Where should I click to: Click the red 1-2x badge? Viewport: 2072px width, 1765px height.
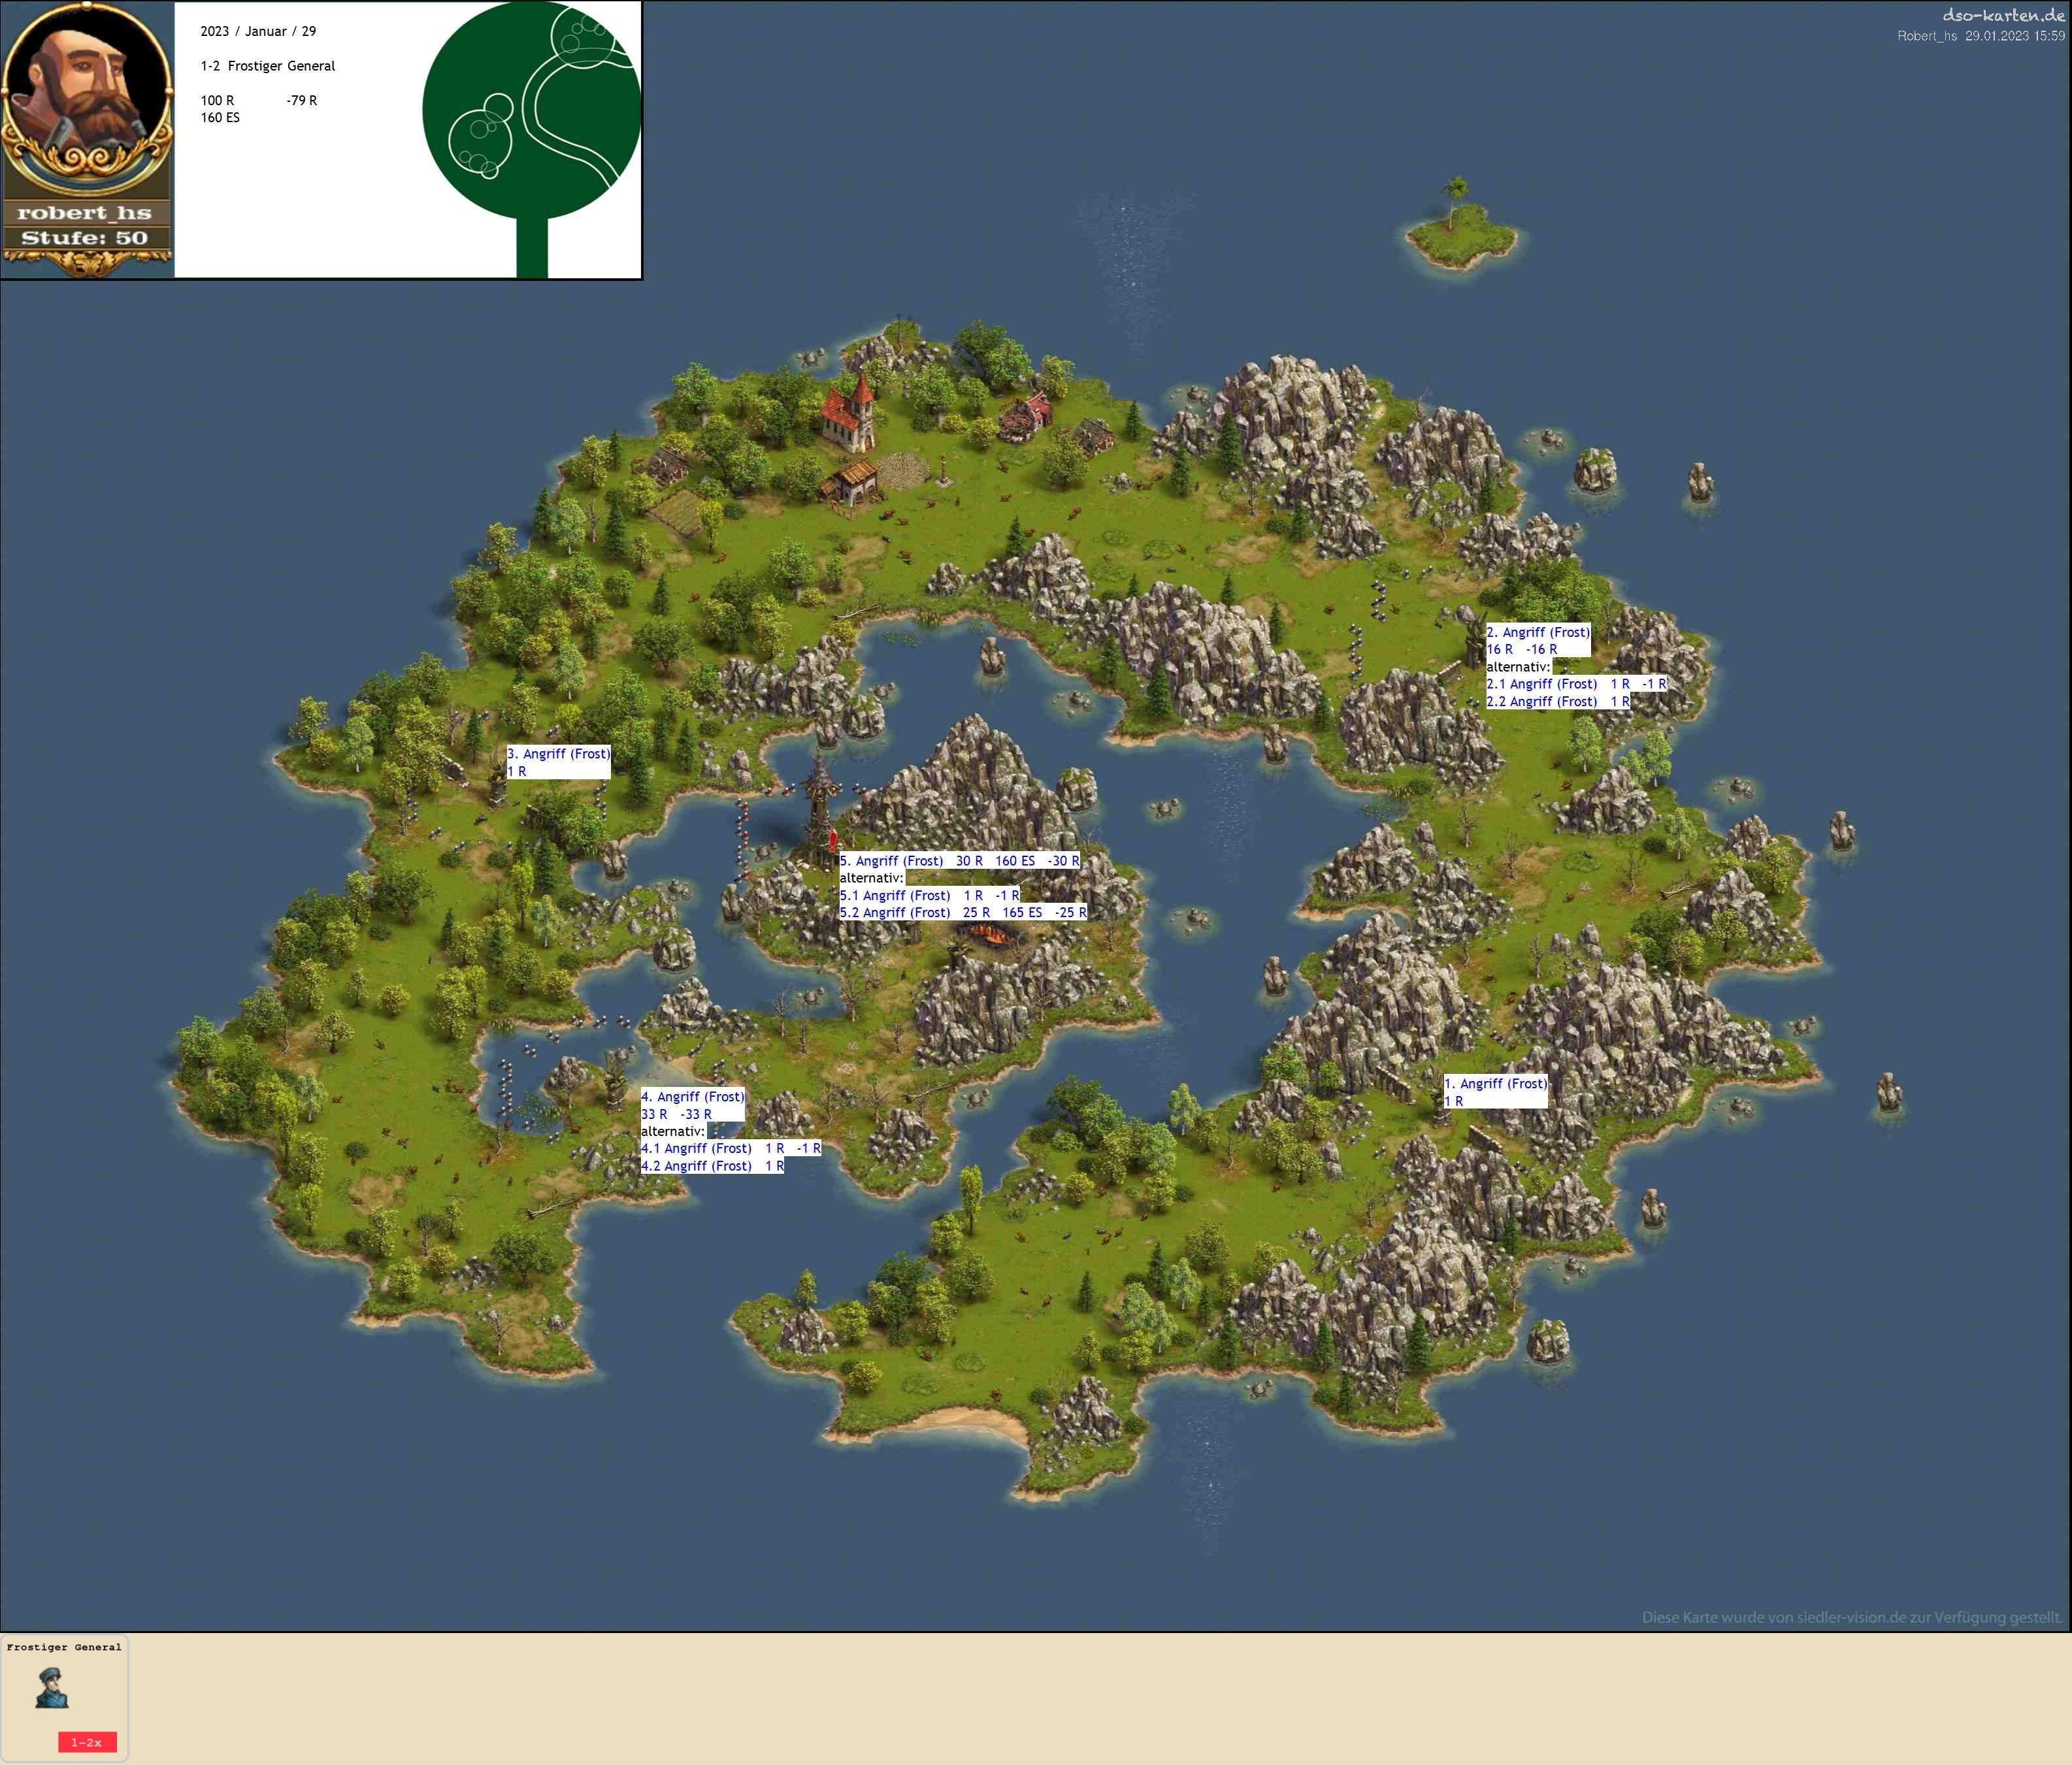pyautogui.click(x=87, y=1742)
